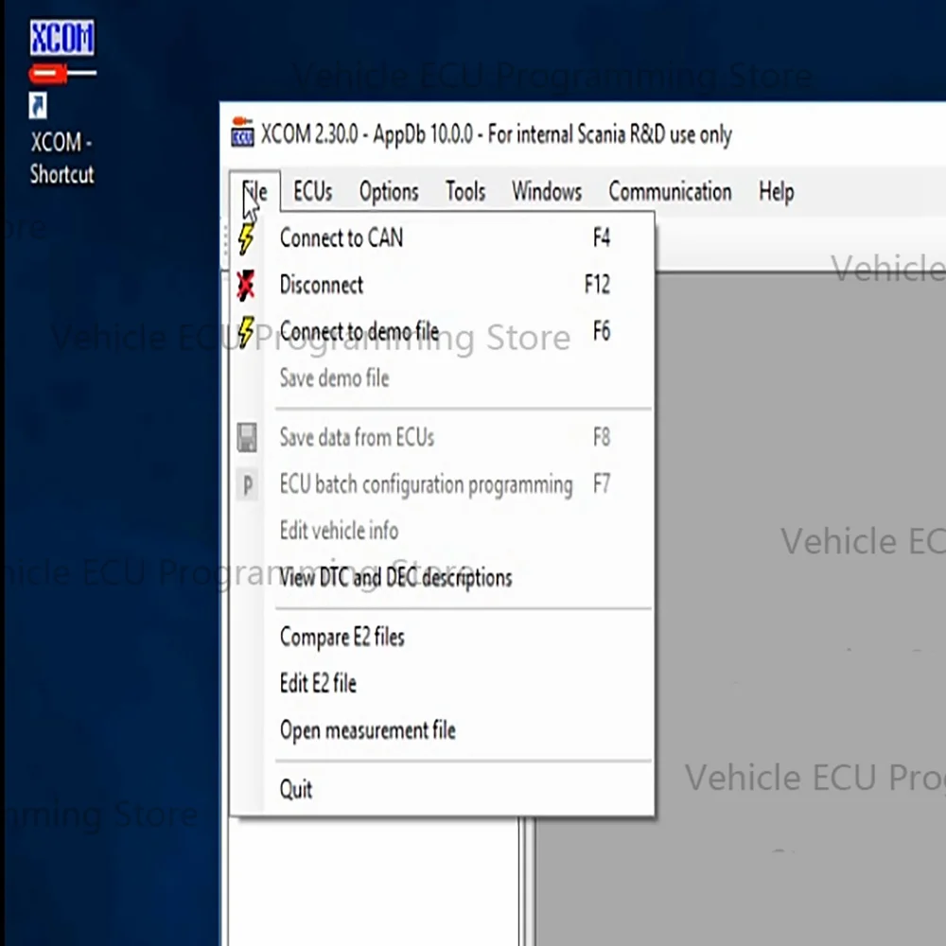This screenshot has width=946, height=946.
Task: Click the Connect to demo file lightning icon
Action: tap(246, 332)
